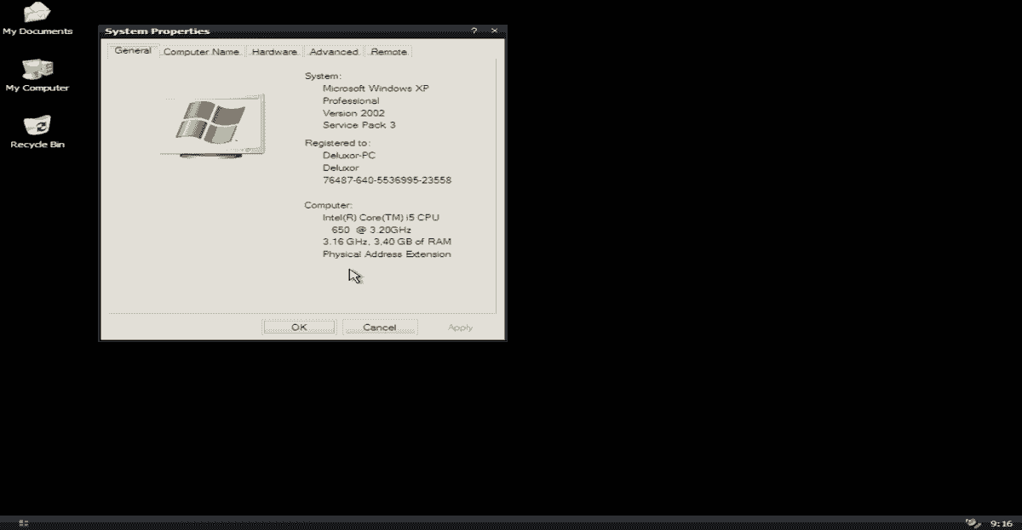Click the Cancel button

coord(380,327)
